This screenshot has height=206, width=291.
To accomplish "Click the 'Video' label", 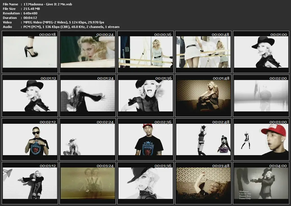I will pos(7,22).
